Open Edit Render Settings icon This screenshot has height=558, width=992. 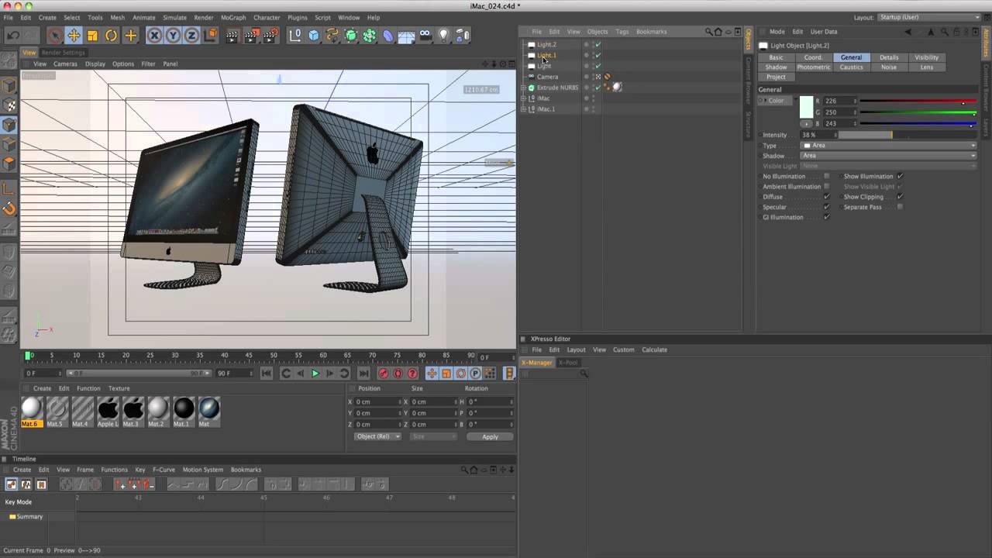(x=270, y=35)
